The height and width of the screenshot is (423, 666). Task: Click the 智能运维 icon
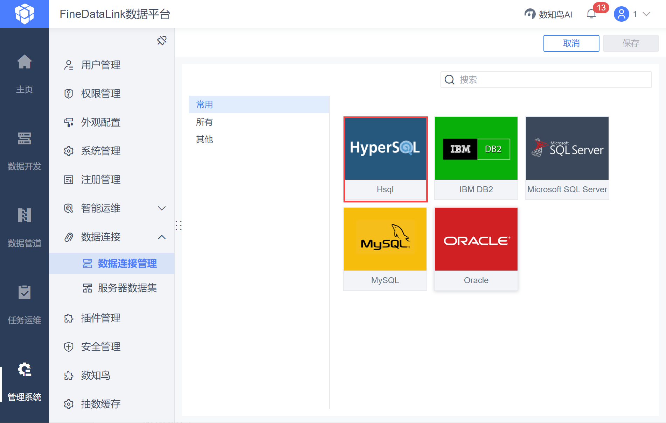point(69,208)
